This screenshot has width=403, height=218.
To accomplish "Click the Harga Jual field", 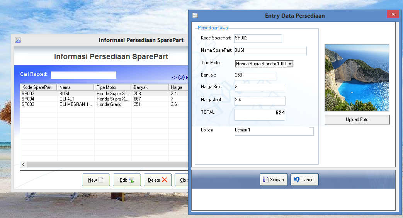I will tap(260, 101).
